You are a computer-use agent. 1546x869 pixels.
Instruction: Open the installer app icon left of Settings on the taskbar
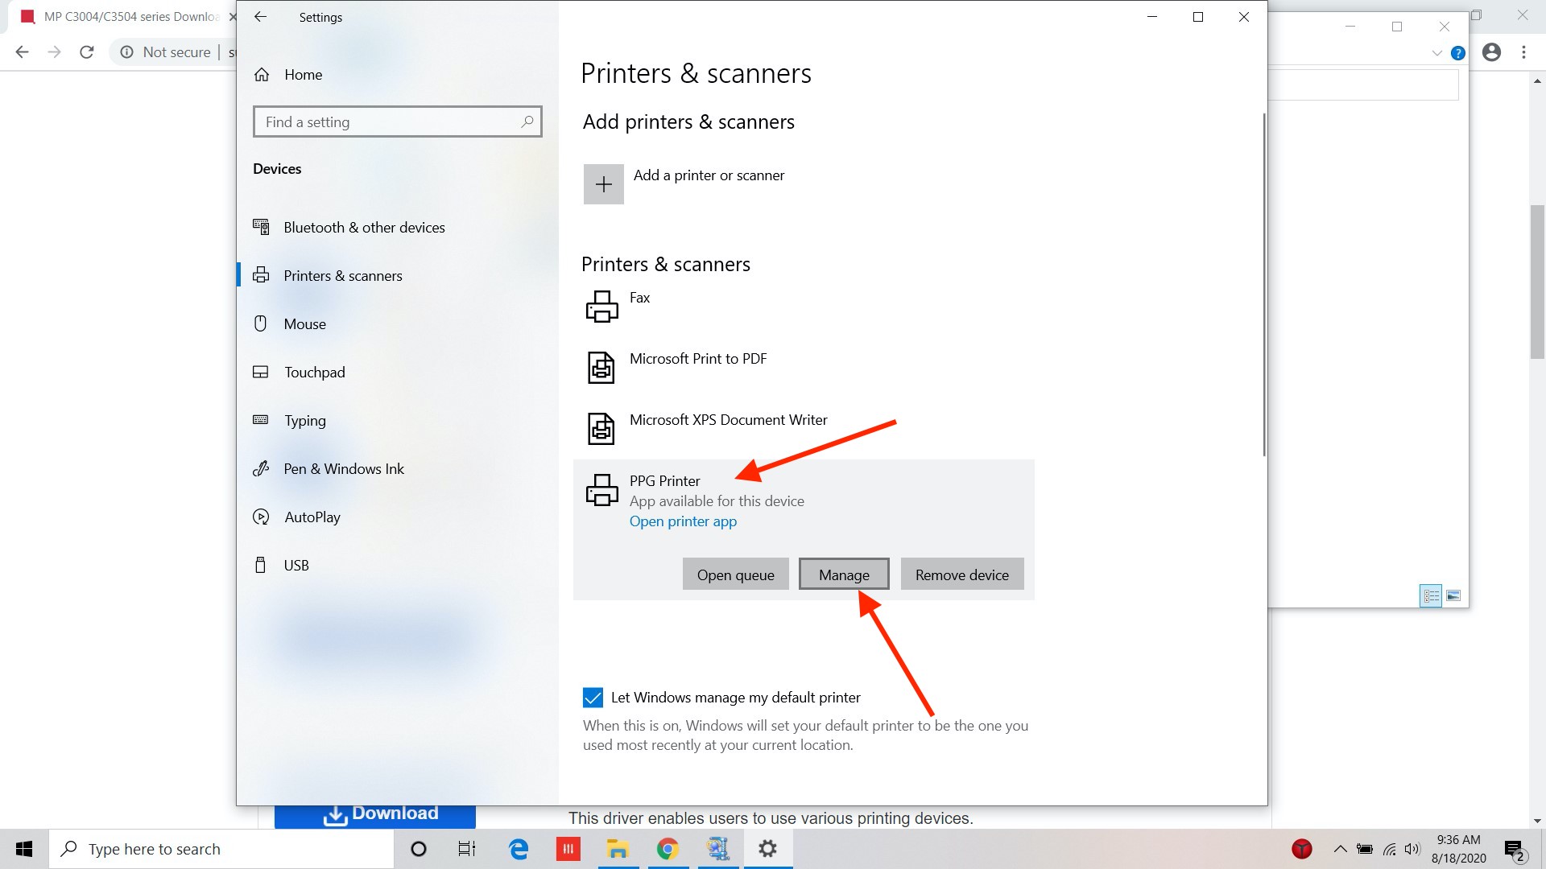(x=717, y=849)
